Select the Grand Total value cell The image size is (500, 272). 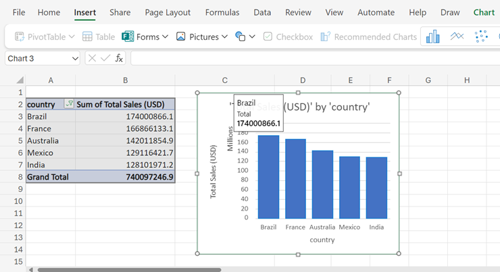tap(125, 177)
